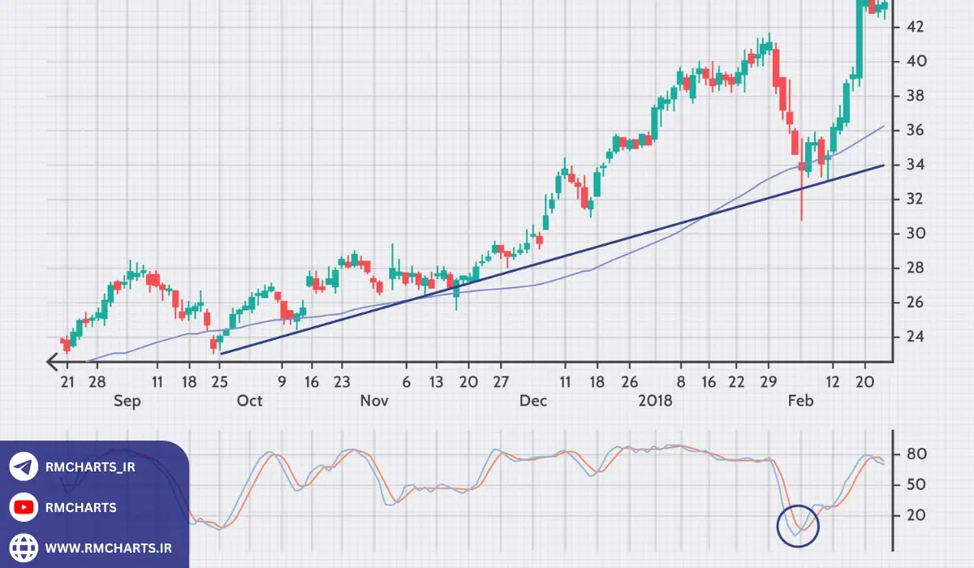Click the 80 level on the stochastic scale
The height and width of the screenshot is (568, 974).
(x=916, y=454)
